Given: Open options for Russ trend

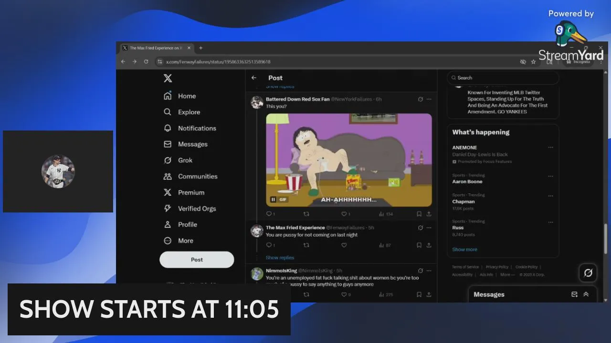Looking at the screenshot, I should pos(550,222).
